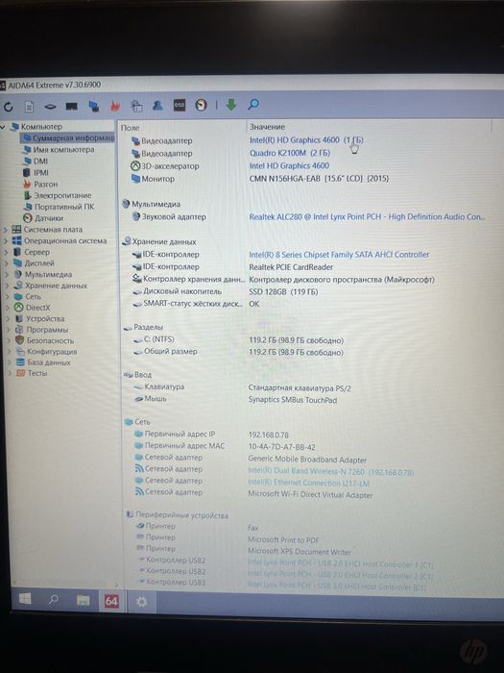
Task: Open the Quadro K2100M (2 ГБ) link
Action: (290, 153)
